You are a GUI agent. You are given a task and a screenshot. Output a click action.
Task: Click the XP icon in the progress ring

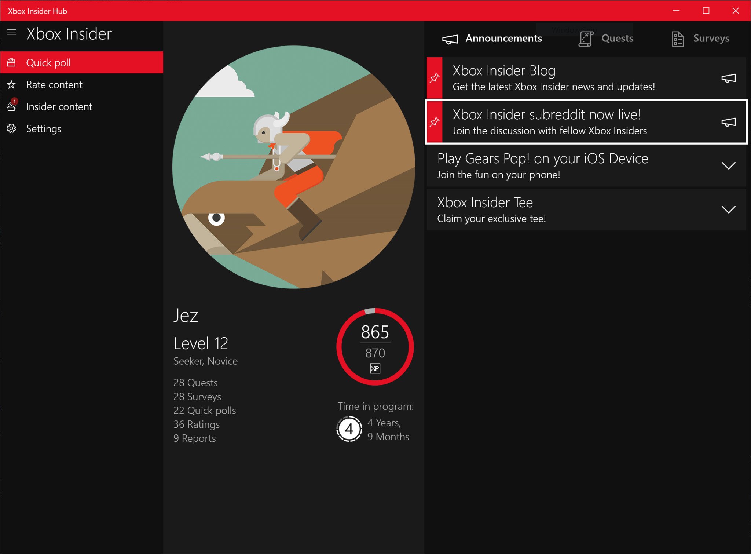pyautogui.click(x=375, y=368)
